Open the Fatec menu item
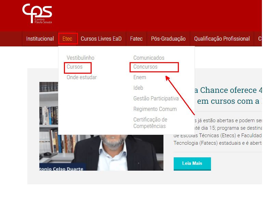Image resolution: width=265 pixels, height=200 pixels. [x=136, y=39]
